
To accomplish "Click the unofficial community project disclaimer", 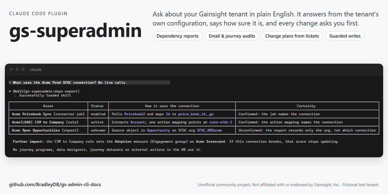I will (x=288, y=185).
